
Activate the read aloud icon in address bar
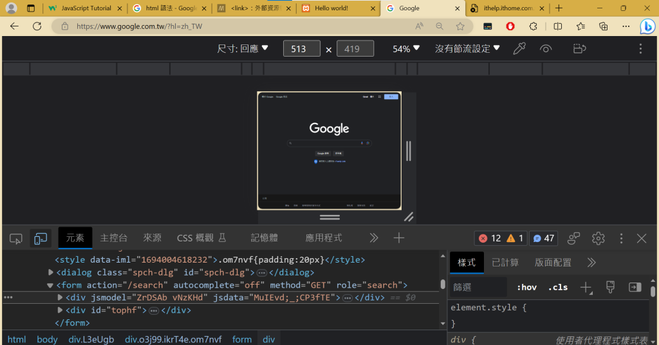tap(419, 26)
